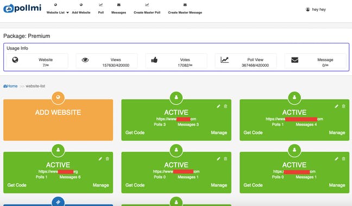The height and width of the screenshot is (206, 352).
Task: Click the thumbs-up icon in Votes usage
Action: [154, 60]
